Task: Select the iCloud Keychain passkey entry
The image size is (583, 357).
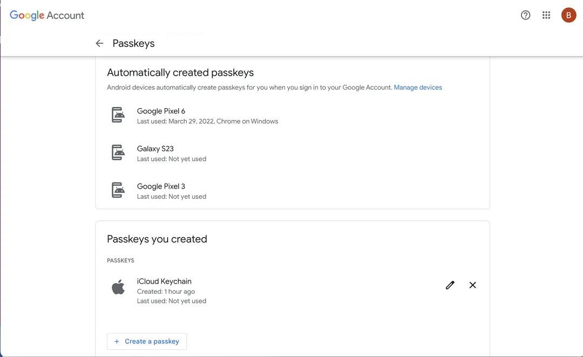Action: pyautogui.click(x=165, y=281)
